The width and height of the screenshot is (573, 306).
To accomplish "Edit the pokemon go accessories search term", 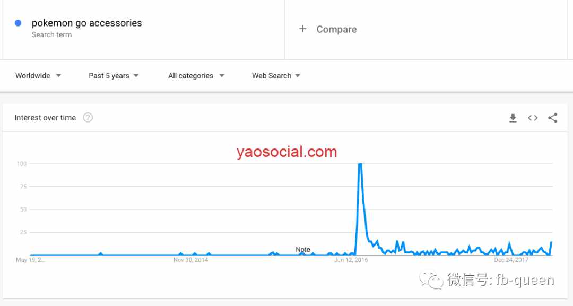I will pos(86,23).
